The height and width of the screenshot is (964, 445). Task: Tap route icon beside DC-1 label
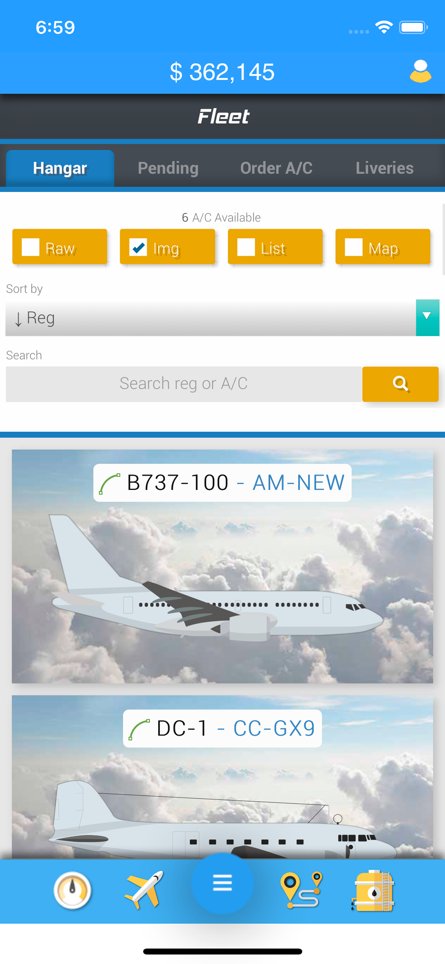(139, 729)
